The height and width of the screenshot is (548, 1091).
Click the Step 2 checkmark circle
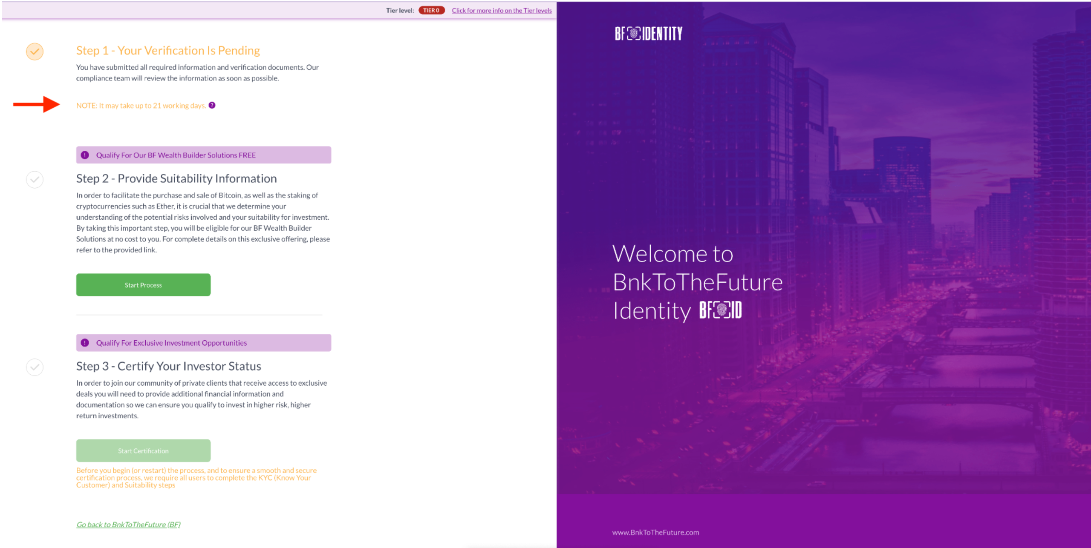[x=35, y=180]
